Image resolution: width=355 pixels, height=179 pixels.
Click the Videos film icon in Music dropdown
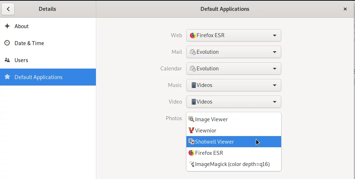pos(194,85)
